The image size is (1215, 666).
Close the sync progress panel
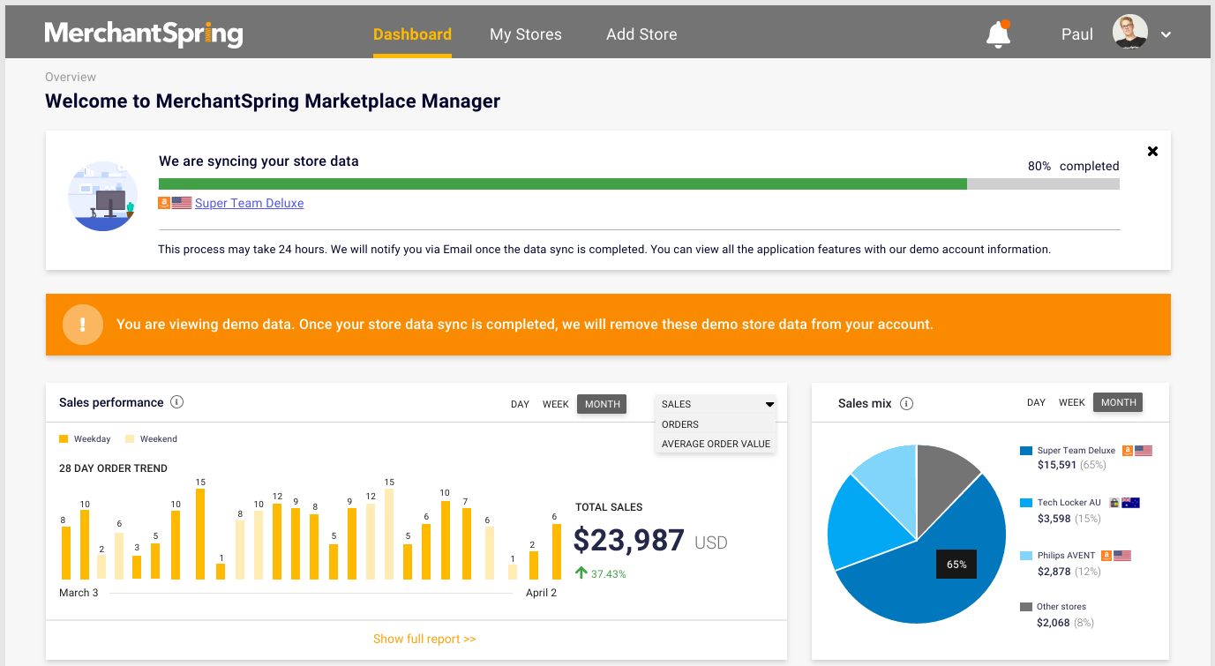pos(1152,151)
